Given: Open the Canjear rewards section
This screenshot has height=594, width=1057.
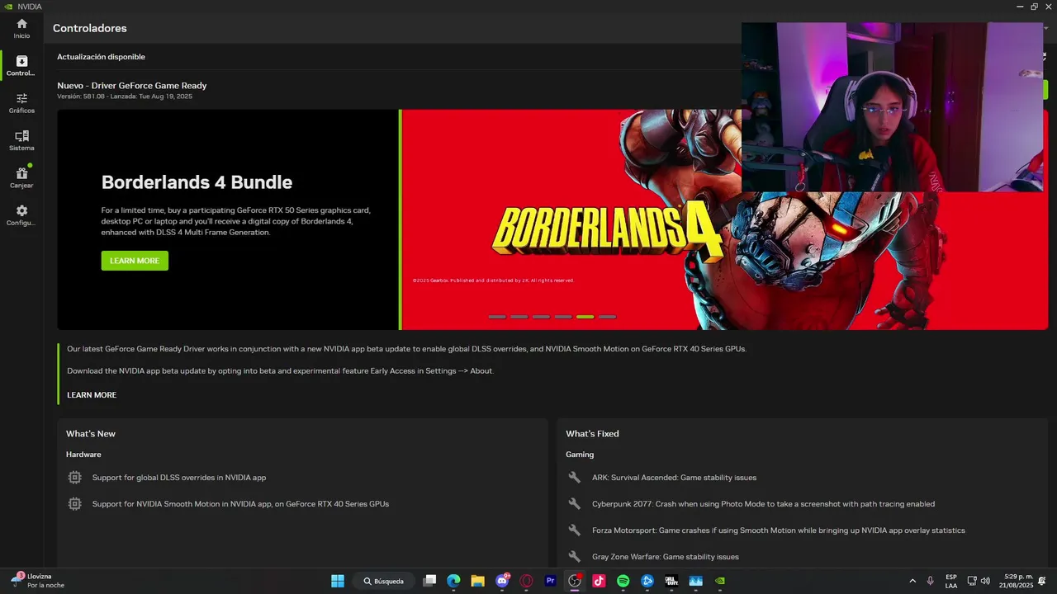Looking at the screenshot, I should (21, 178).
